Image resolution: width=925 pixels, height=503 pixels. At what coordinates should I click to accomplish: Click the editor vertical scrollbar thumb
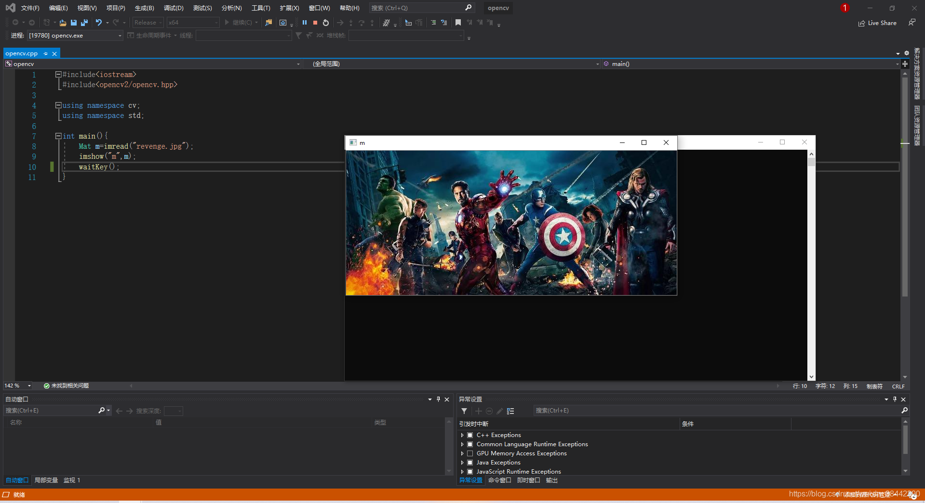905,187
